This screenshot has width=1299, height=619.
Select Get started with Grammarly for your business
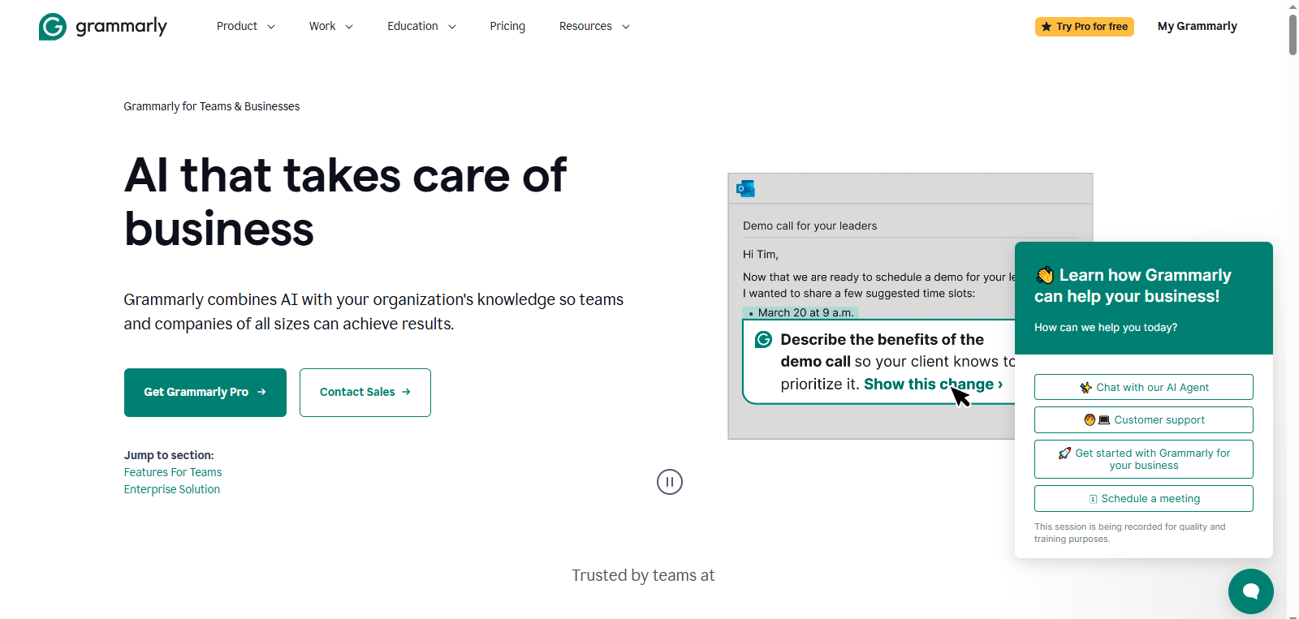click(1144, 459)
